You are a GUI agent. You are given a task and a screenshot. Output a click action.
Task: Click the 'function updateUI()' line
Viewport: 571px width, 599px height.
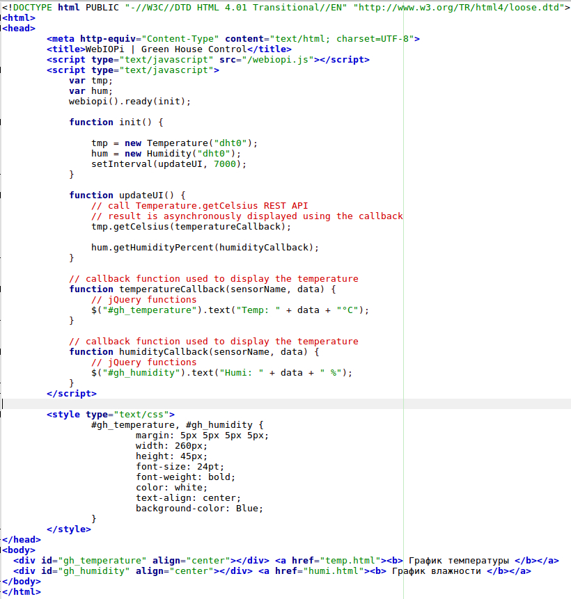pyautogui.click(x=127, y=195)
